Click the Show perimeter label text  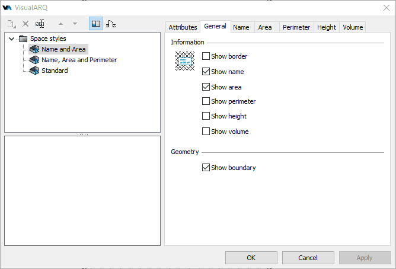pyautogui.click(x=234, y=101)
